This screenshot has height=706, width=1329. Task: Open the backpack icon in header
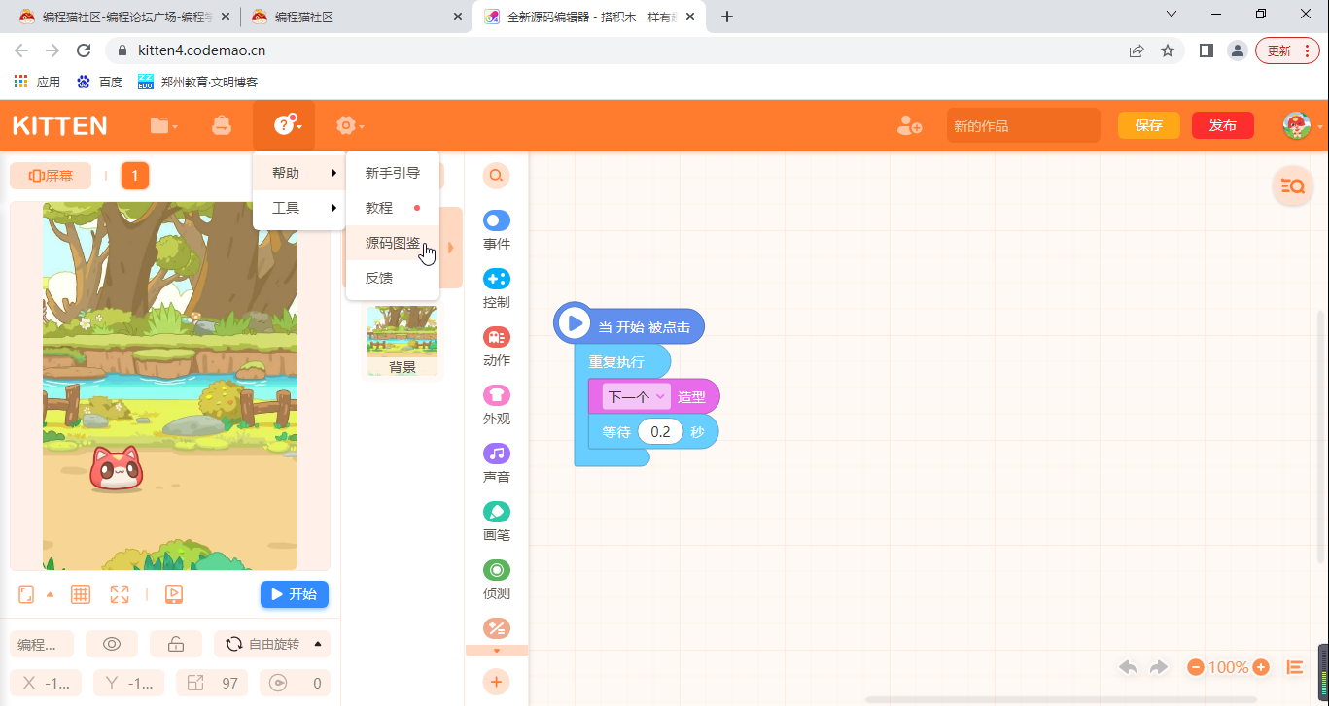tap(222, 125)
